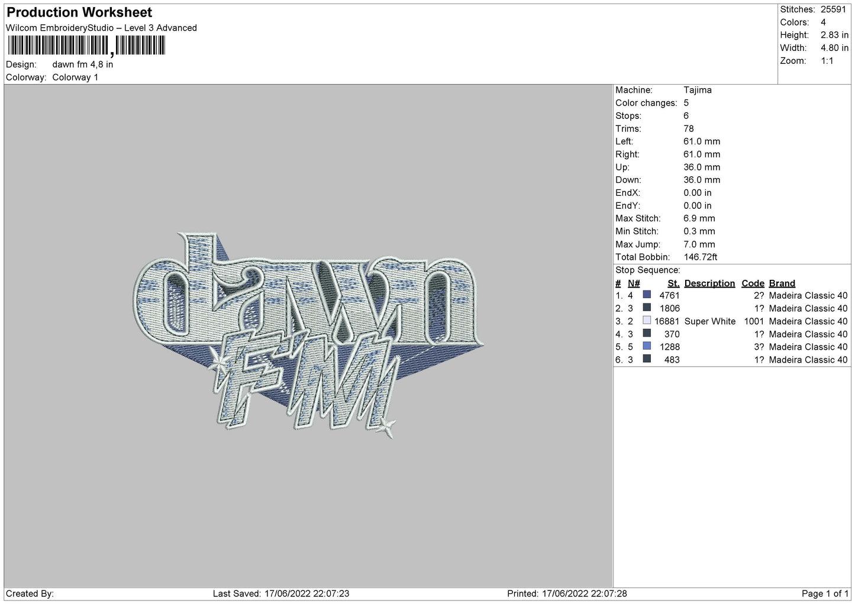Click the 'St.' column header
Screen dimensions: 855x604
coord(673,283)
